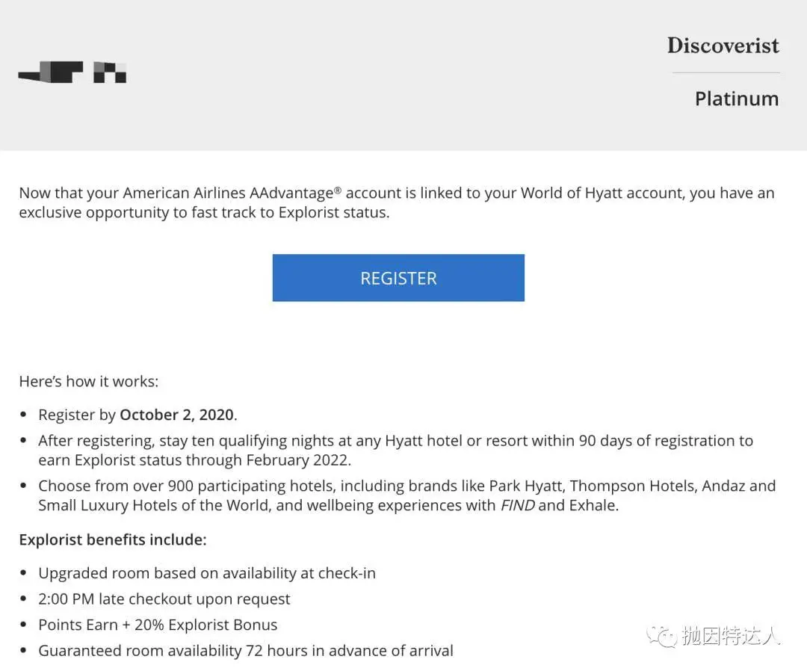Click the Small Luxury Hotels of the World text

coord(155,505)
